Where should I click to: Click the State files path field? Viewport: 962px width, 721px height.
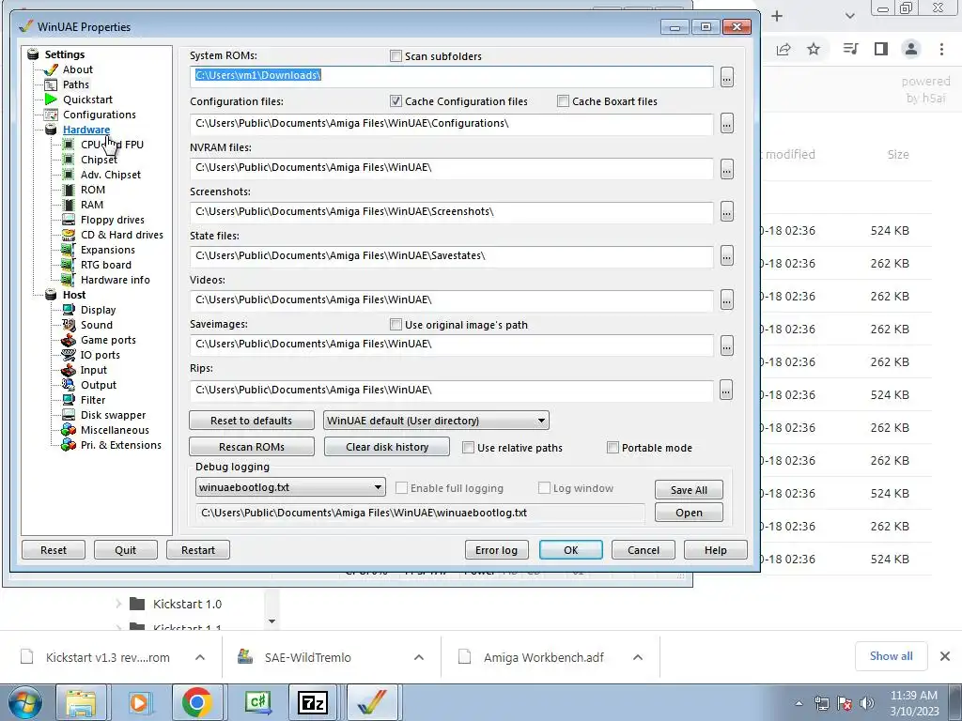[452, 255]
